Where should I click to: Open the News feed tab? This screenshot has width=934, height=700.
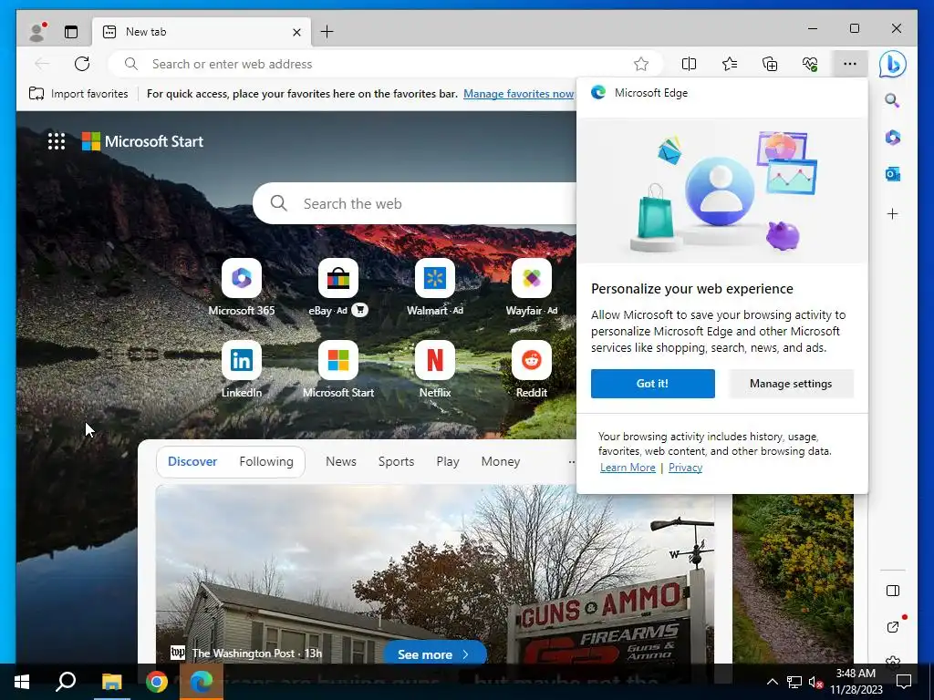coord(341,461)
